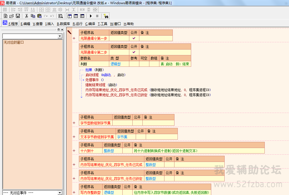This screenshot has width=289, height=195.
Task: Click the Make same width icon
Action: (82, 9)
